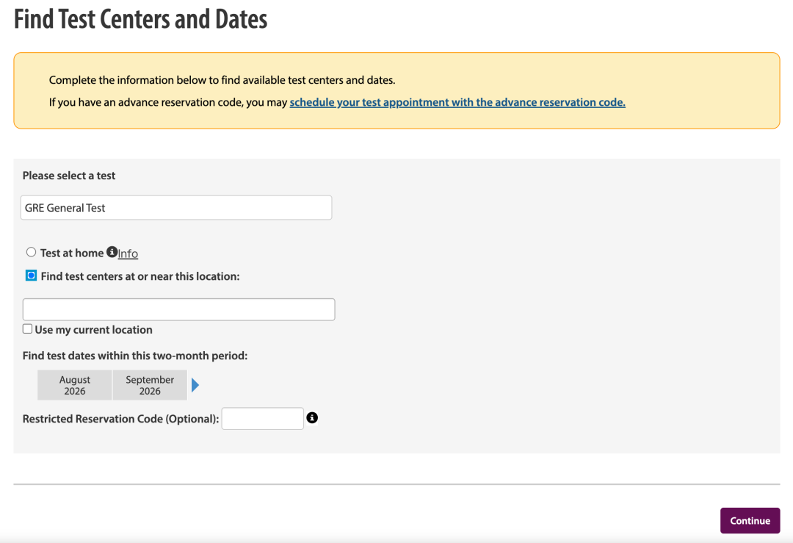Click the Find test centers near location label
The width and height of the screenshot is (793, 543).
[x=140, y=276]
